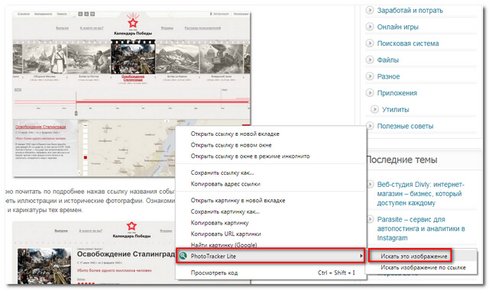The height and width of the screenshot is (290, 489).
Task: Open 'Parasite – сервис для автопостинга' topic
Action: (x=421, y=229)
